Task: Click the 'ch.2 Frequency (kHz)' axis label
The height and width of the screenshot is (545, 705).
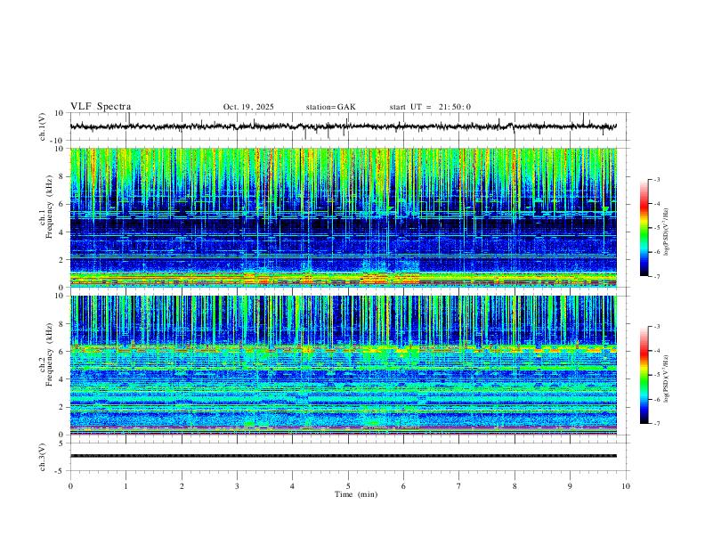Action: click(x=45, y=354)
